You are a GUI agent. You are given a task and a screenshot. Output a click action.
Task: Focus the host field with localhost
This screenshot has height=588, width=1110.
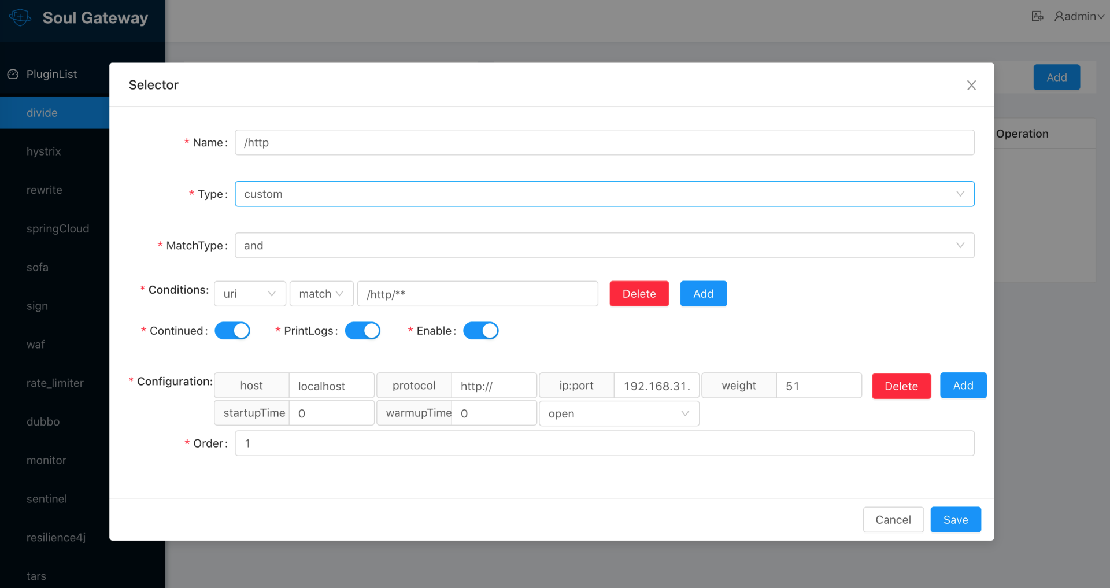[x=331, y=386]
